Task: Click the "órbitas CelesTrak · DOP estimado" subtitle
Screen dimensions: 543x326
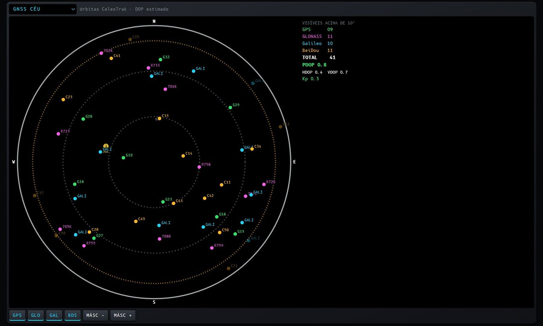Action: pyautogui.click(x=124, y=9)
